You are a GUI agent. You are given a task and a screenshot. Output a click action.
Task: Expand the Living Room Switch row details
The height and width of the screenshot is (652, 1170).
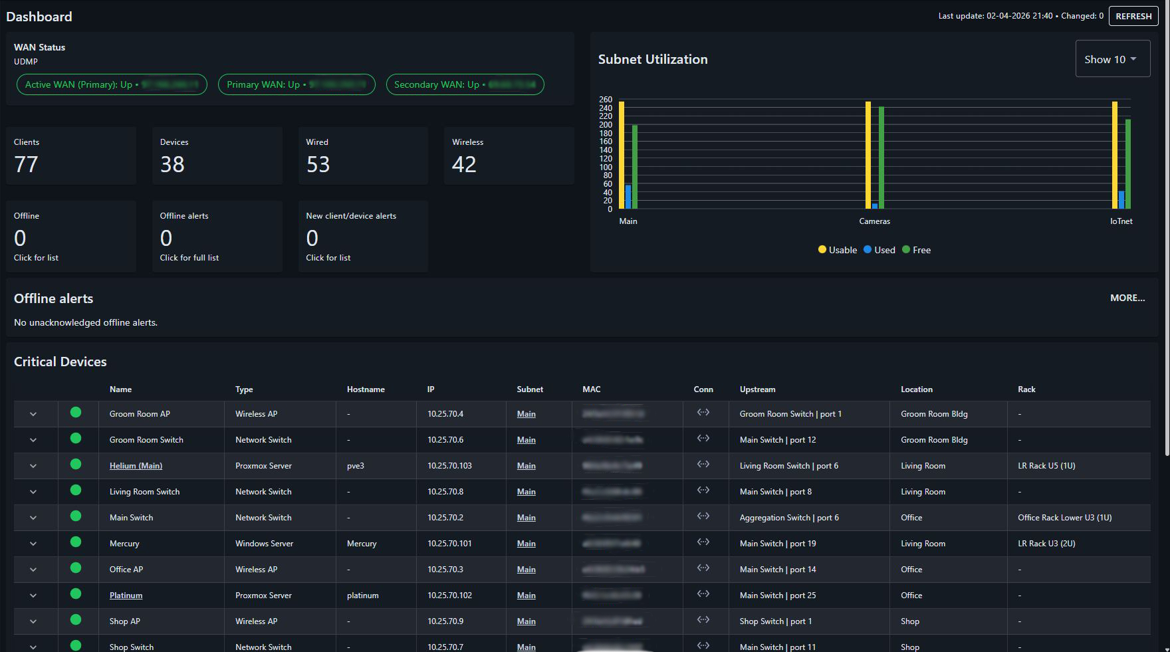[x=33, y=492]
